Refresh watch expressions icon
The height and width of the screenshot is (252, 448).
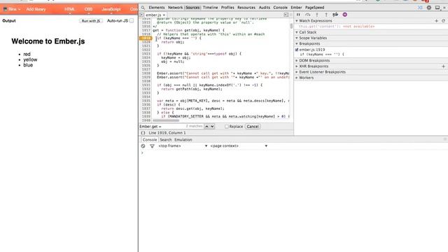[443, 21]
